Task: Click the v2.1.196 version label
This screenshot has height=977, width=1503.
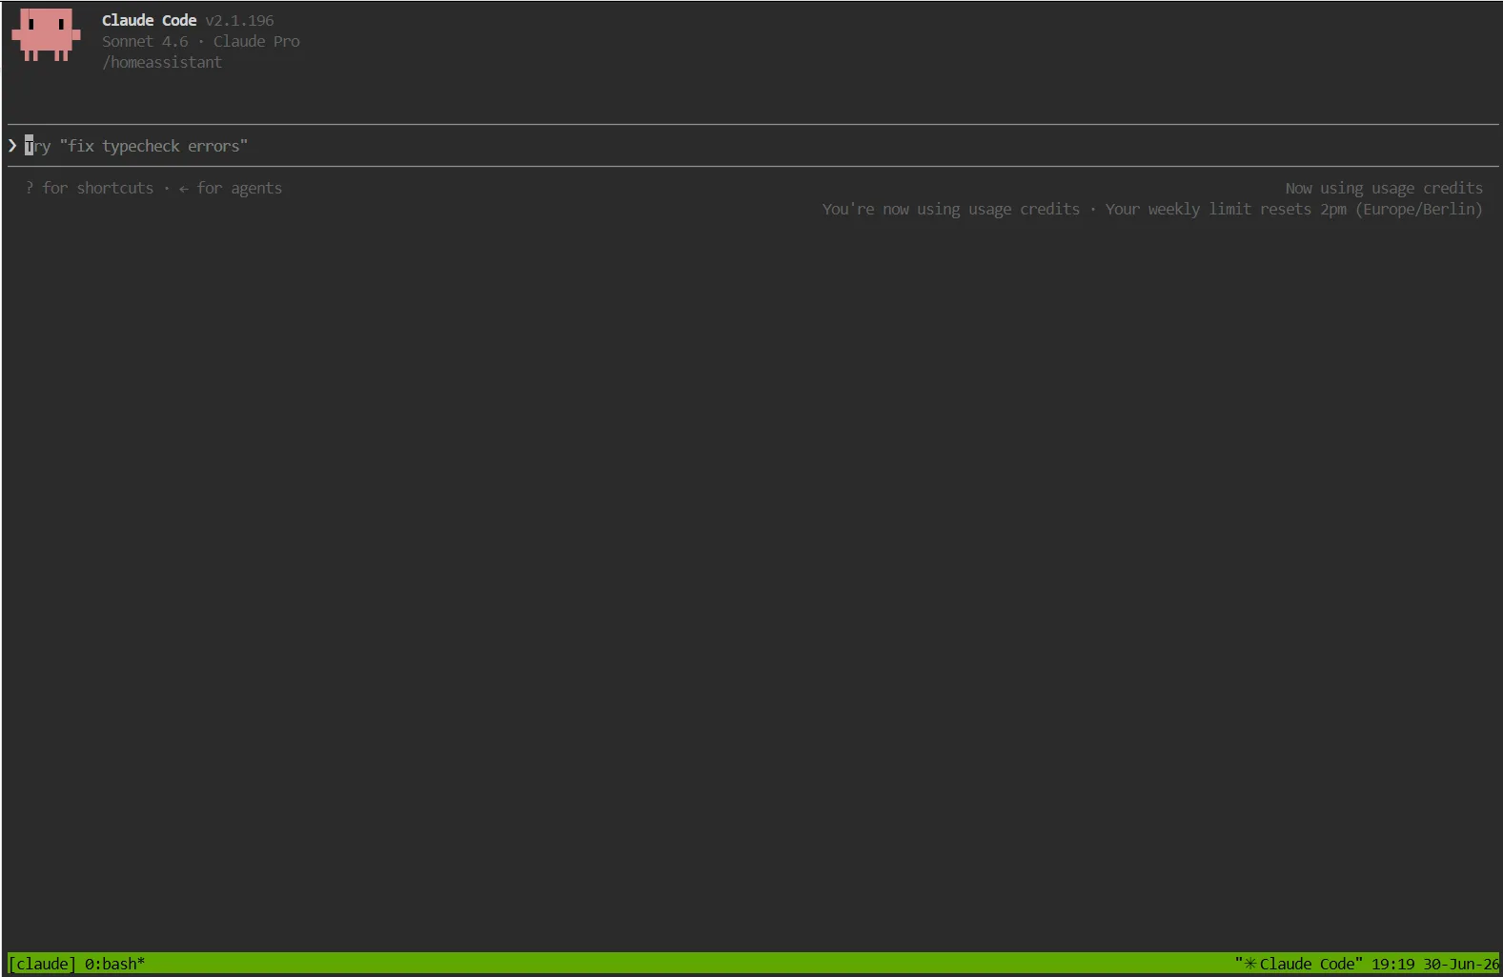Action: click(x=239, y=20)
